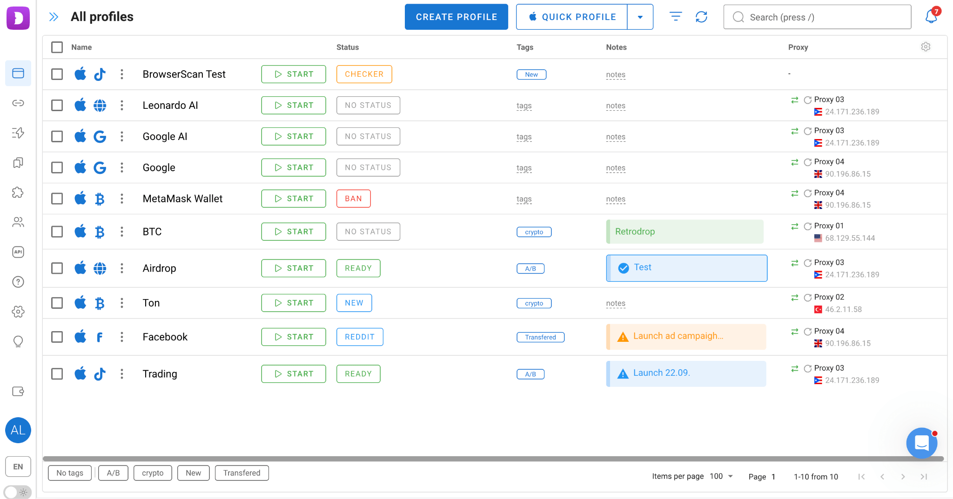Viewport: 953px width, 499px height.
Task: Check proxy status icon for BTC row
Action: point(808,226)
